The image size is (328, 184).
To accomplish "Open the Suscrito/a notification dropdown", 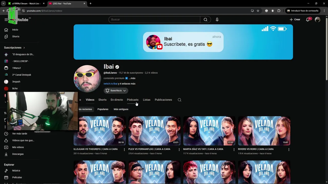I will coord(116,90).
